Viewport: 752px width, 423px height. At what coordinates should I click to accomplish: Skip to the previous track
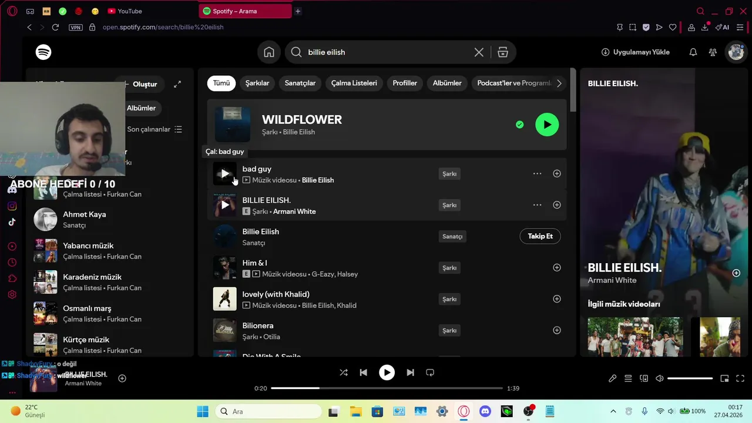tap(363, 372)
